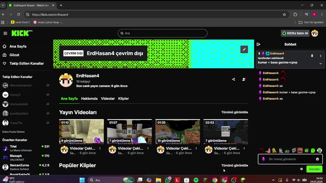Reload the page in browser toolbar
This screenshot has height=183, width=326.
pyautogui.click(x=19, y=14)
